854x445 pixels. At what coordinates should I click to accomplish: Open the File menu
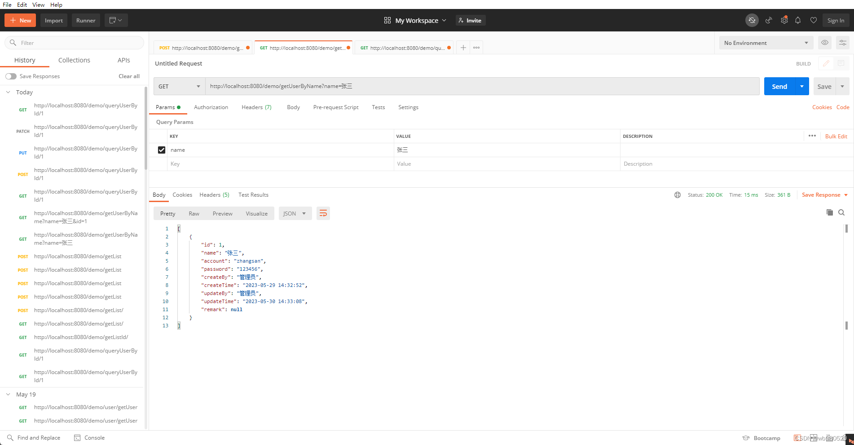tap(7, 4)
